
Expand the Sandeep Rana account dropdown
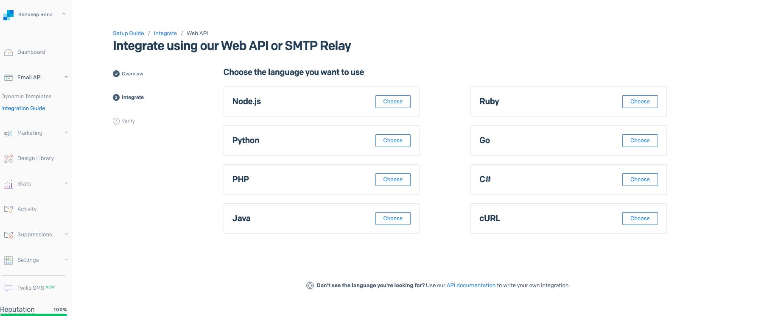64,14
